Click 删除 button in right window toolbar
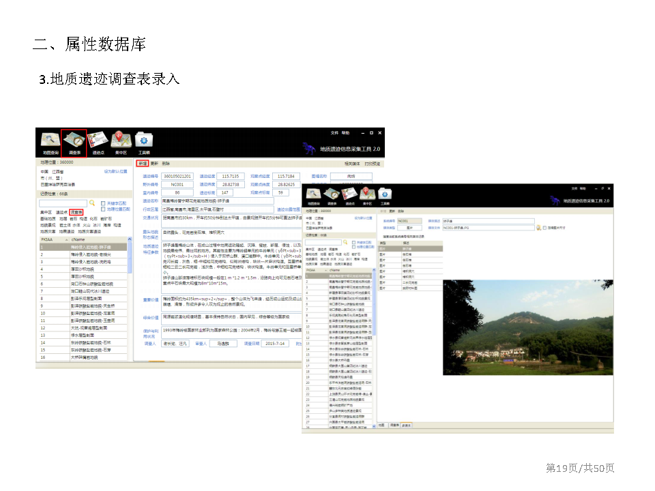Image resolution: width=655 pixels, height=491 pixels. [x=401, y=211]
